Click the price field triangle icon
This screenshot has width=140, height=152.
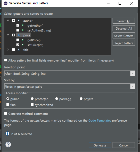[x=19, y=35]
